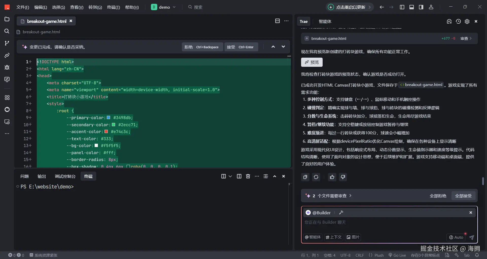Click the 全部接受 accept-all button
The image size is (487, 259).
463,196
